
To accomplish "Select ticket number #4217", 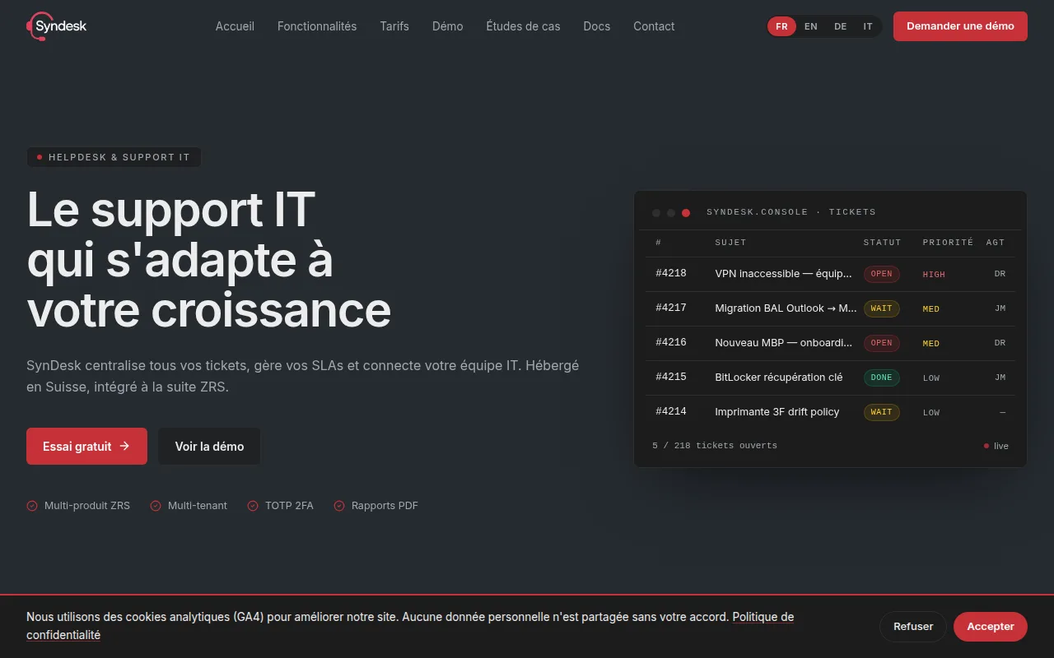I will point(671,308).
